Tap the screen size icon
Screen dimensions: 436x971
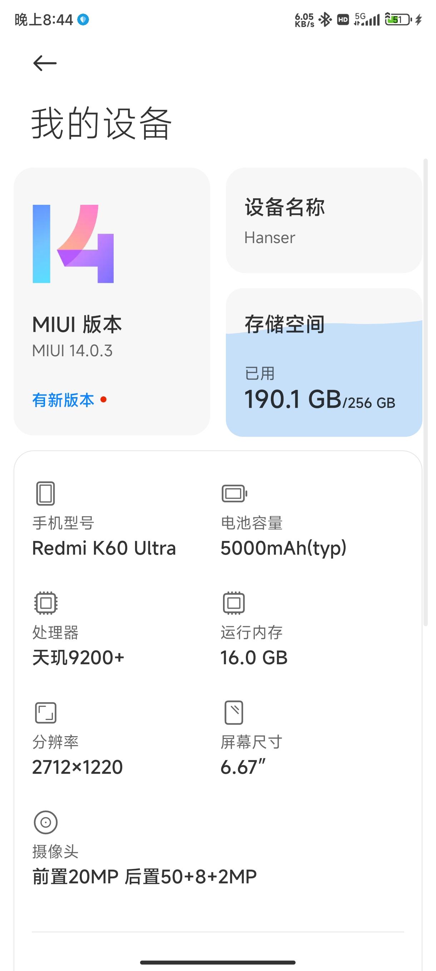pyautogui.click(x=234, y=712)
